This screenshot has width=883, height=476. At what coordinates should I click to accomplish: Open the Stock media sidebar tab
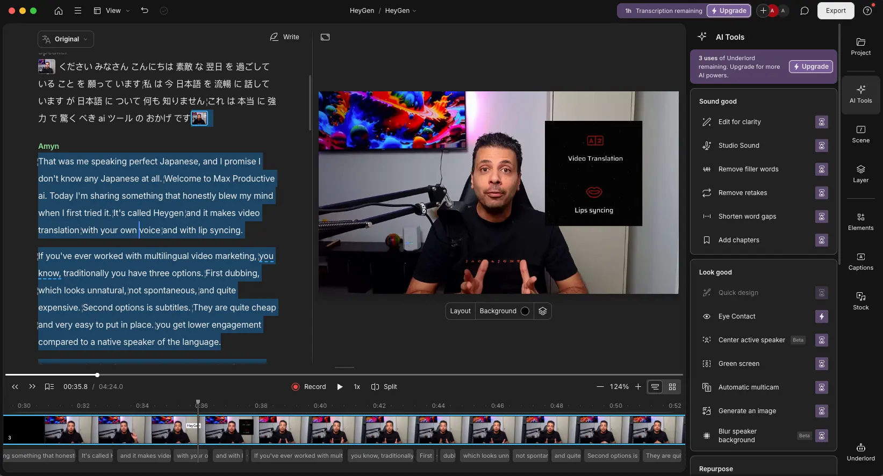tap(860, 301)
